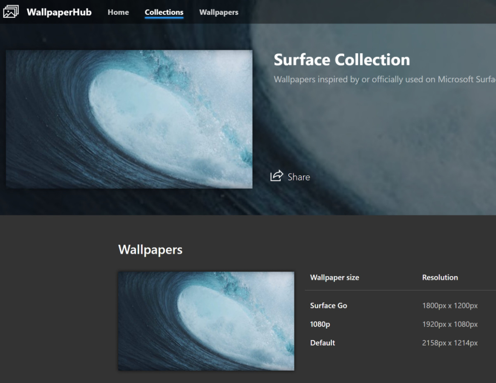
Task: Click the WallpaperHub brand name text
Action: coord(59,12)
